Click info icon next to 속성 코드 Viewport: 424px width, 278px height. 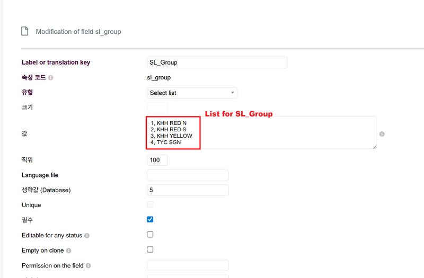coord(50,78)
